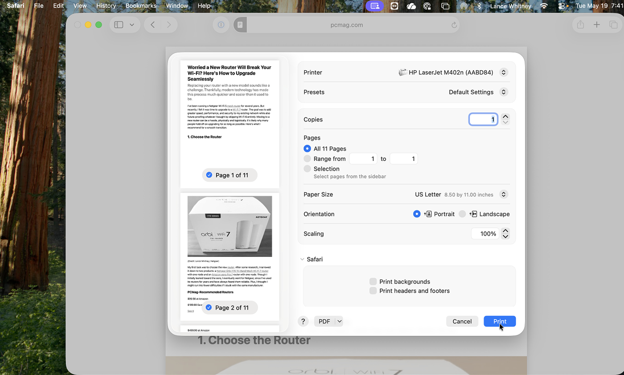Enable Print headers and footers checkbox

pos(373,291)
